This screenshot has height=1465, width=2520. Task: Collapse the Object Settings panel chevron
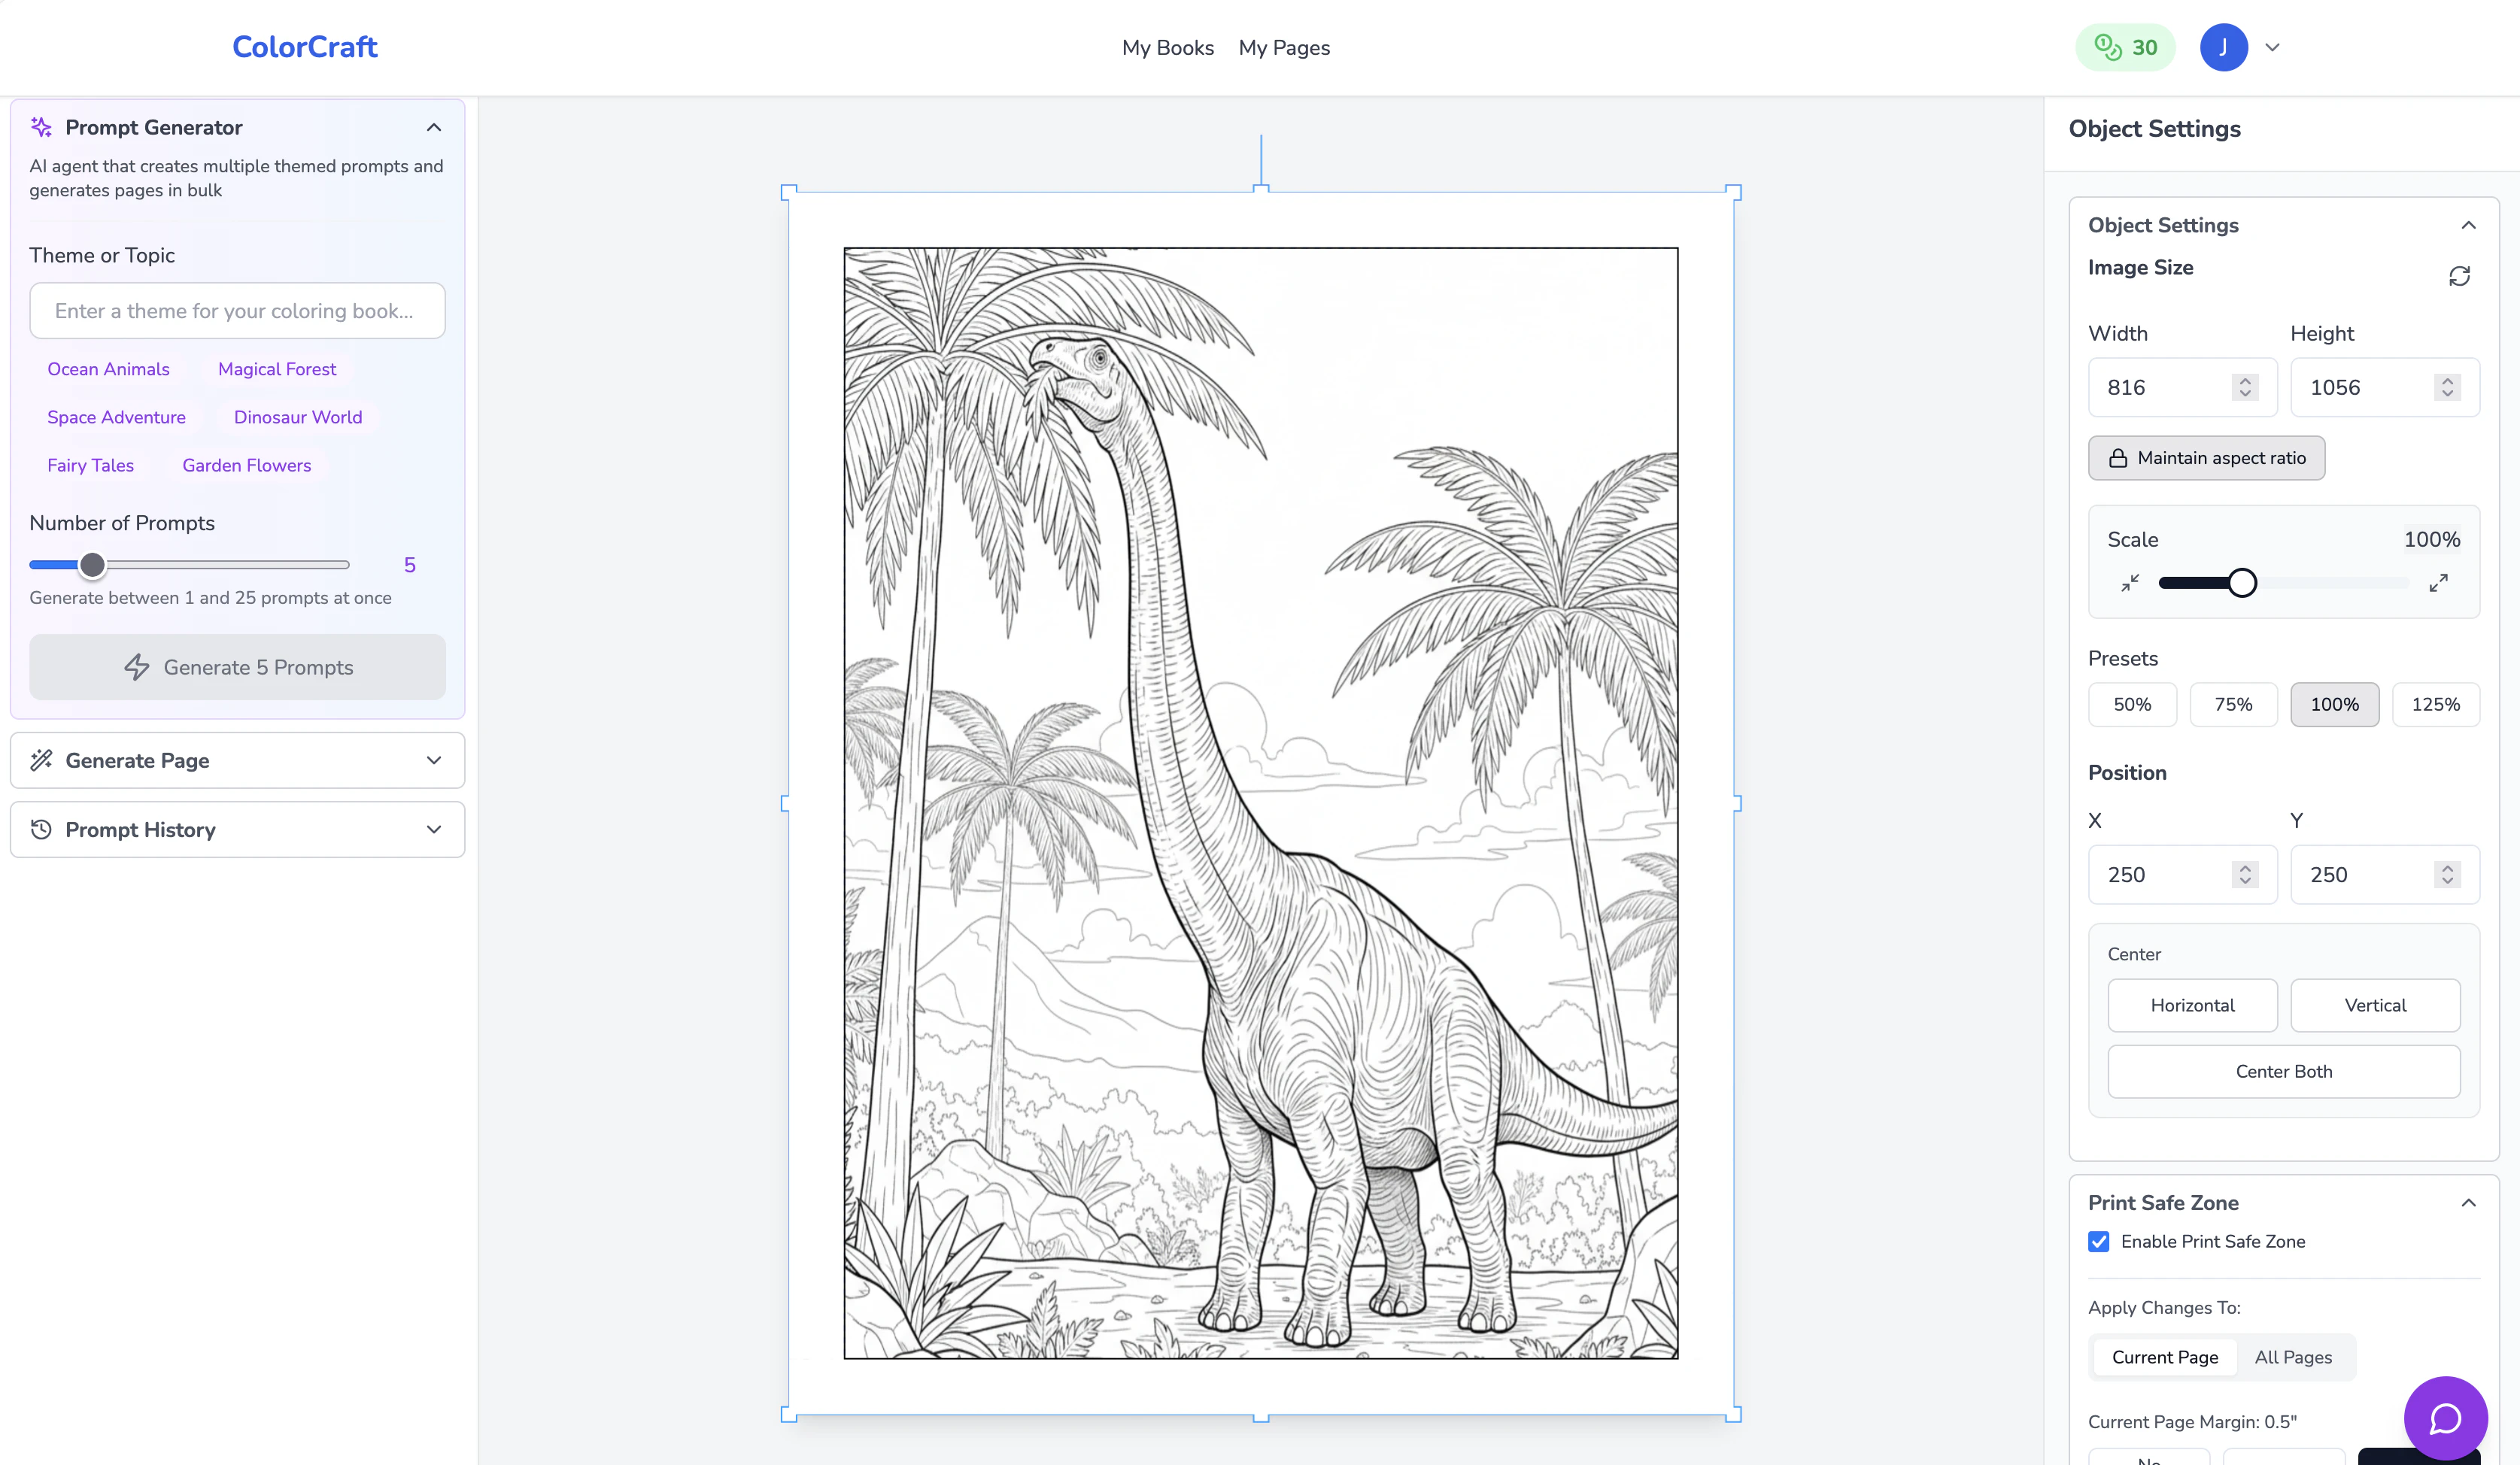pyautogui.click(x=2468, y=225)
